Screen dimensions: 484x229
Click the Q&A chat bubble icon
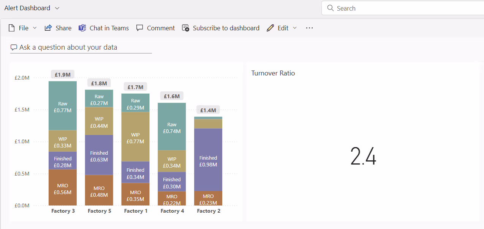pyautogui.click(x=14, y=48)
